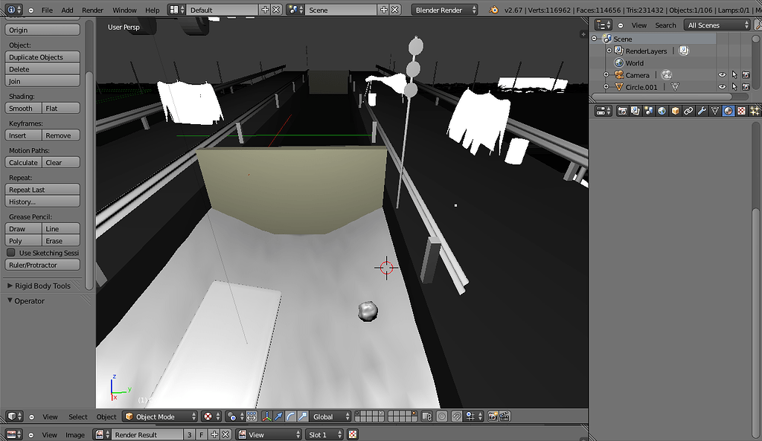The height and width of the screenshot is (441, 762).
Task: Open the properties editor type selector
Action: 603,112
